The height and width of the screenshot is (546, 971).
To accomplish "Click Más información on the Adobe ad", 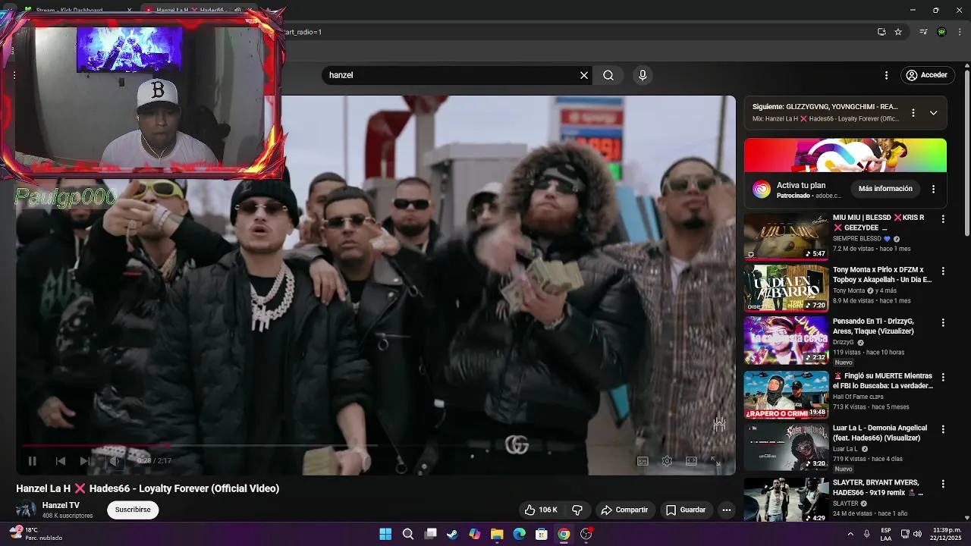I will click(x=885, y=188).
